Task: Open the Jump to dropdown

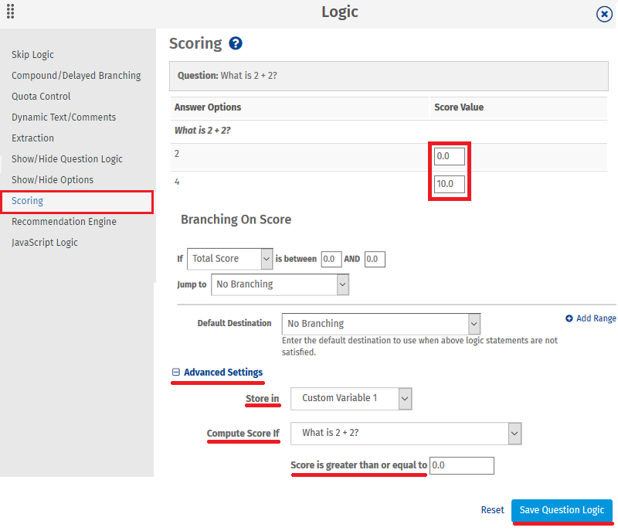Action: pyautogui.click(x=280, y=284)
